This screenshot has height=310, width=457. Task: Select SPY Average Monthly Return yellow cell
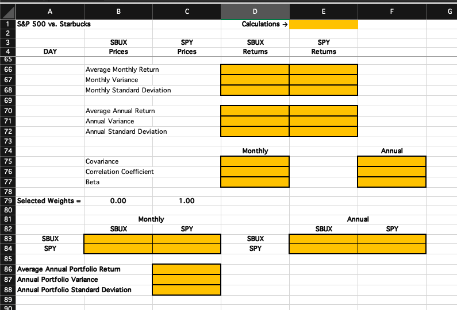point(324,69)
